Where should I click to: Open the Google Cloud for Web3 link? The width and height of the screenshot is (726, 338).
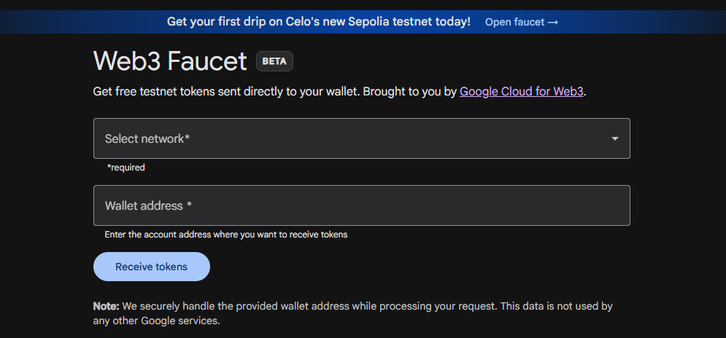tap(522, 93)
